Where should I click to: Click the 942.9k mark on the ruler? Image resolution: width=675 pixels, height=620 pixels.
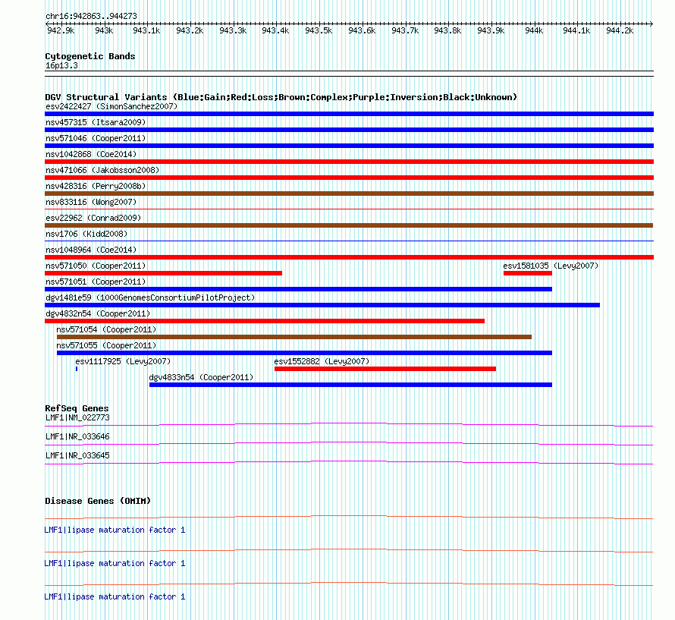point(61,30)
